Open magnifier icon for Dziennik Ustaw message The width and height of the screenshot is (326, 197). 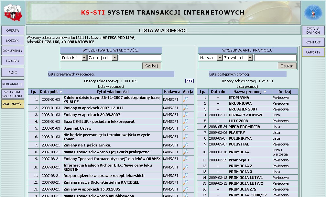coord(186,128)
